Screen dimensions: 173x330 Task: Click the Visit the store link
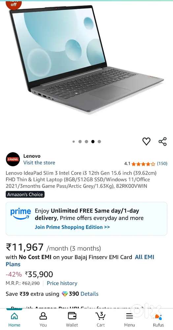pos(39,163)
